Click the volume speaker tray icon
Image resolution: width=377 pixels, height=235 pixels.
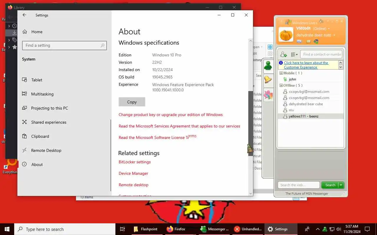tap(338, 229)
